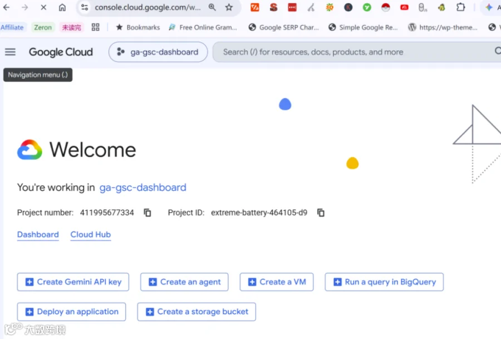The image size is (501, 339).
Task: Click Run a query in BigQuery button
Action: 384,282
